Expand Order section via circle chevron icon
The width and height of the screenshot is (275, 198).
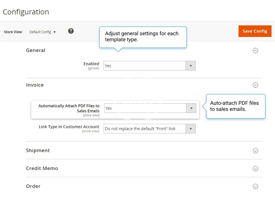(255, 186)
